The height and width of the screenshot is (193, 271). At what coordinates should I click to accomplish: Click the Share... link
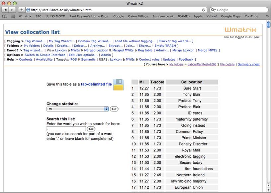click(x=145, y=46)
